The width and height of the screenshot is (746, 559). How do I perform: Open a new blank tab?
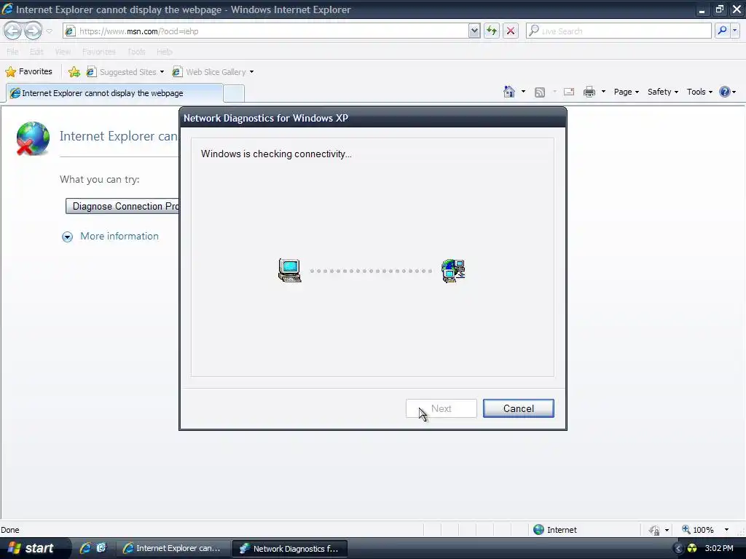pos(234,93)
